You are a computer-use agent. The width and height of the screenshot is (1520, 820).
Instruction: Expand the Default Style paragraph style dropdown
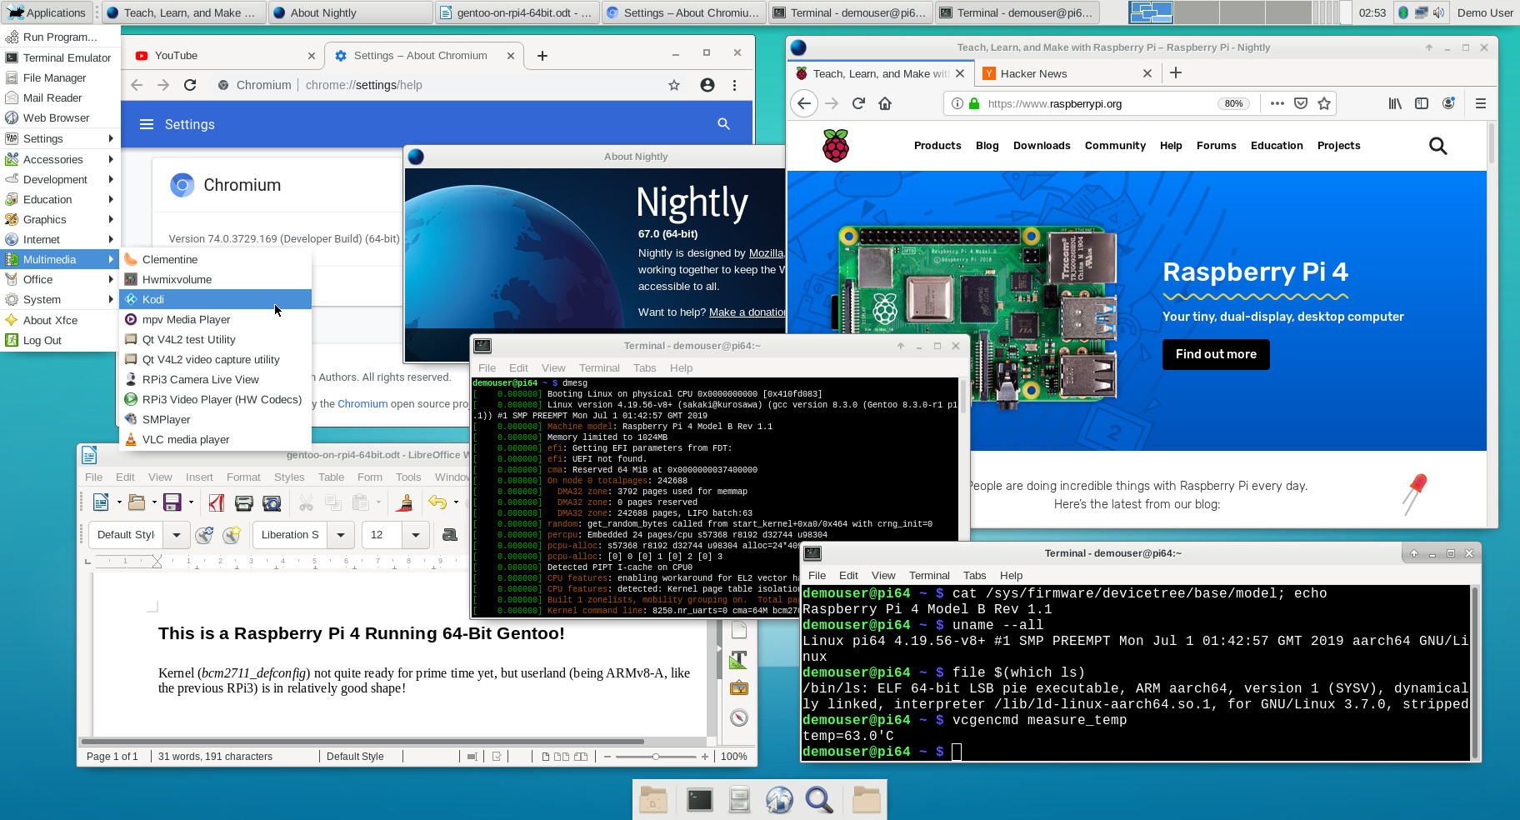(x=177, y=535)
